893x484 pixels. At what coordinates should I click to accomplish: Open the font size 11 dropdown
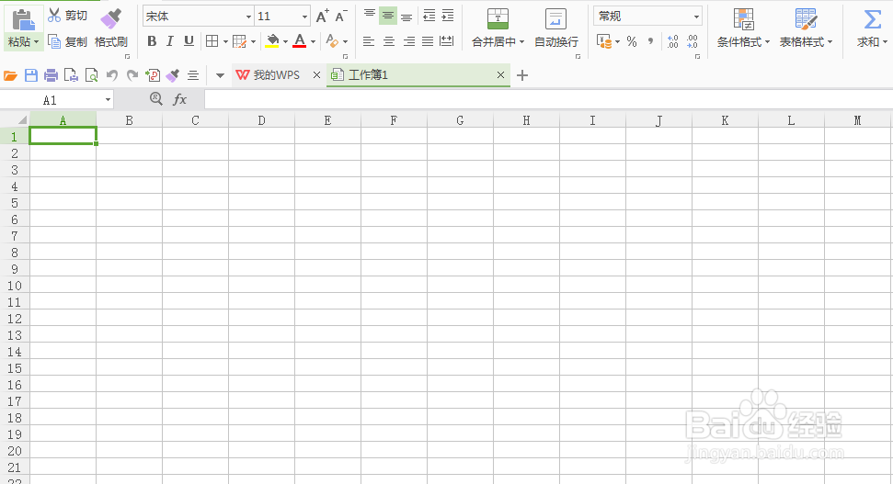tap(304, 17)
